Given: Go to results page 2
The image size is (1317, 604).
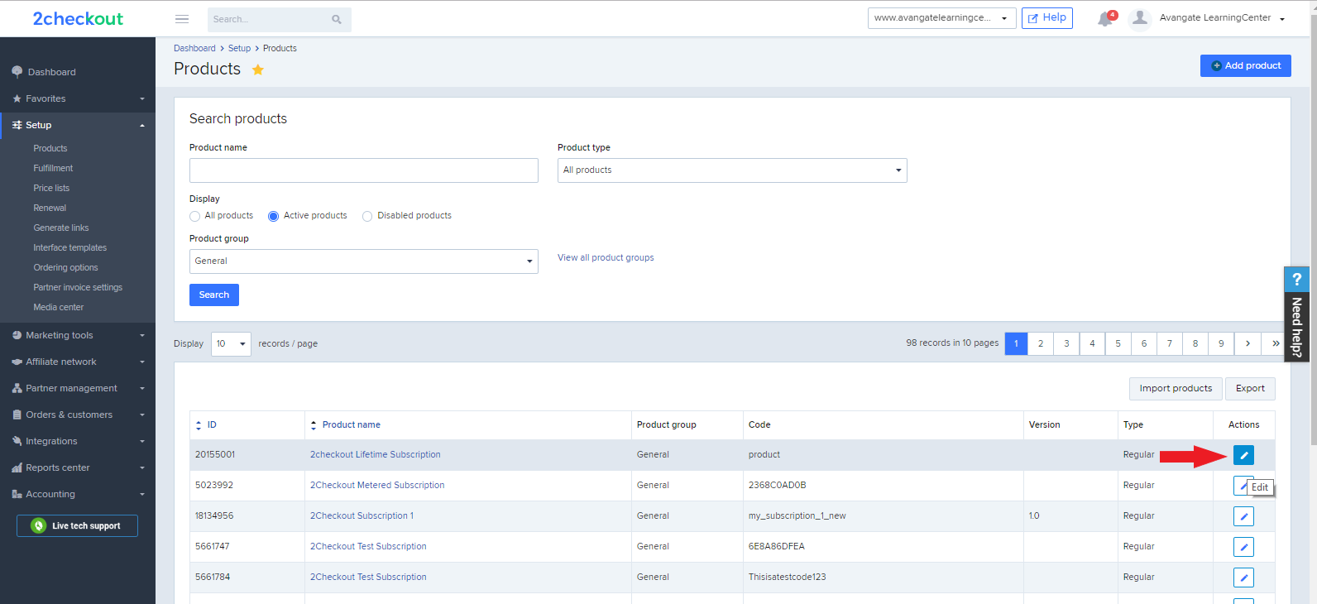Looking at the screenshot, I should pyautogui.click(x=1041, y=343).
